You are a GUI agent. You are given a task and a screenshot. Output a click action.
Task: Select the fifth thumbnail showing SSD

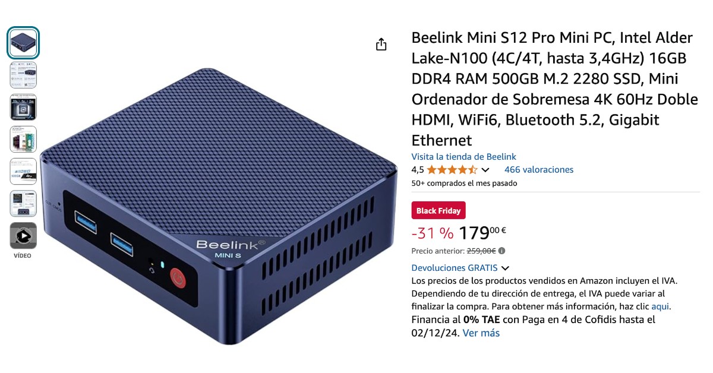(x=23, y=171)
